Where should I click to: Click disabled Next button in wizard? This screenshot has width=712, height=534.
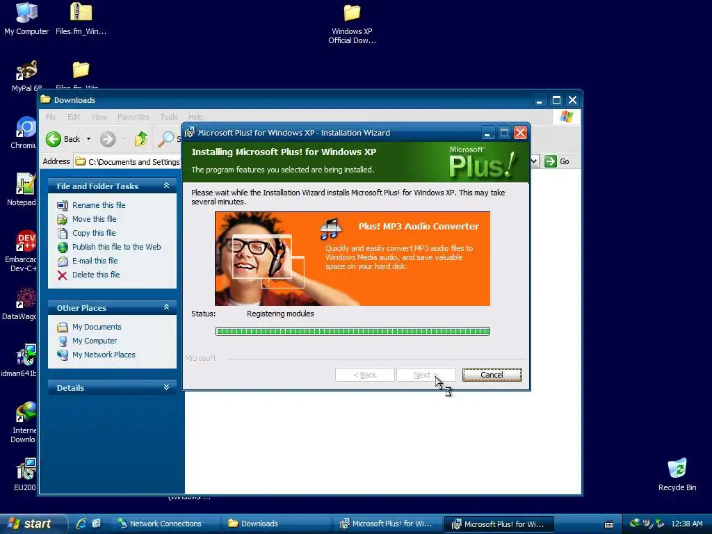[426, 375]
